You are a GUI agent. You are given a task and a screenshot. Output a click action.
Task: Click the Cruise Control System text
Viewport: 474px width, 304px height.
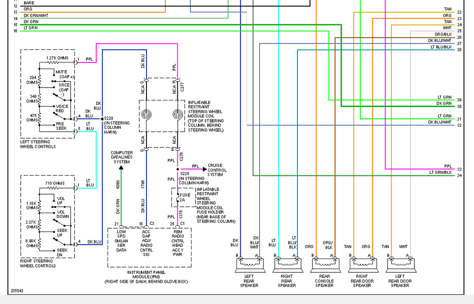tap(217, 170)
